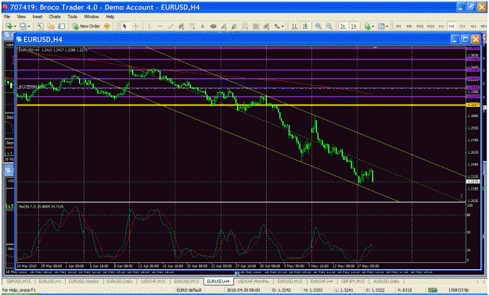Switch to the USDCHF,Monthly chart tab
The height and width of the screenshot is (295, 489).
[x=253, y=282]
